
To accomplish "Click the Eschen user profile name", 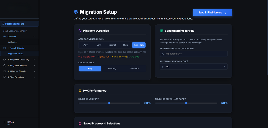I will 10,122.
